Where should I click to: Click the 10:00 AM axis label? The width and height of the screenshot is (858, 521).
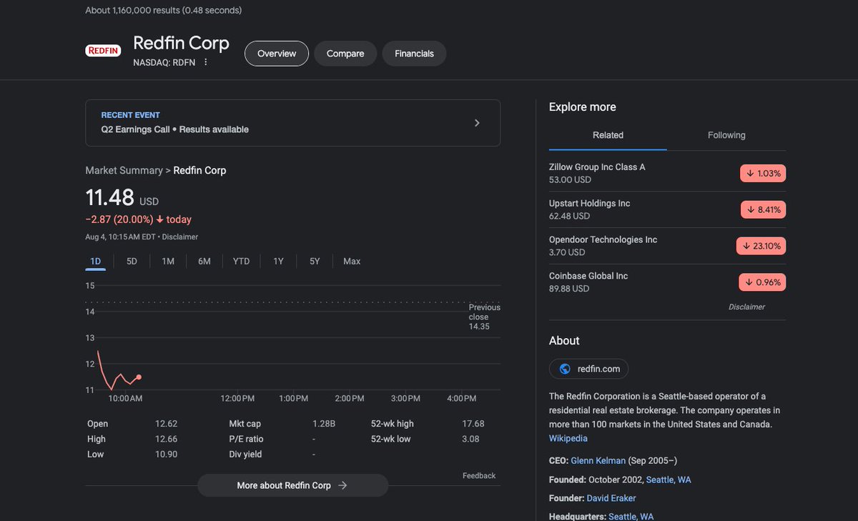125,398
